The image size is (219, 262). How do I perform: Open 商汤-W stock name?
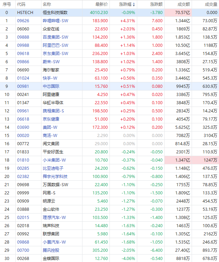tap(50, 135)
